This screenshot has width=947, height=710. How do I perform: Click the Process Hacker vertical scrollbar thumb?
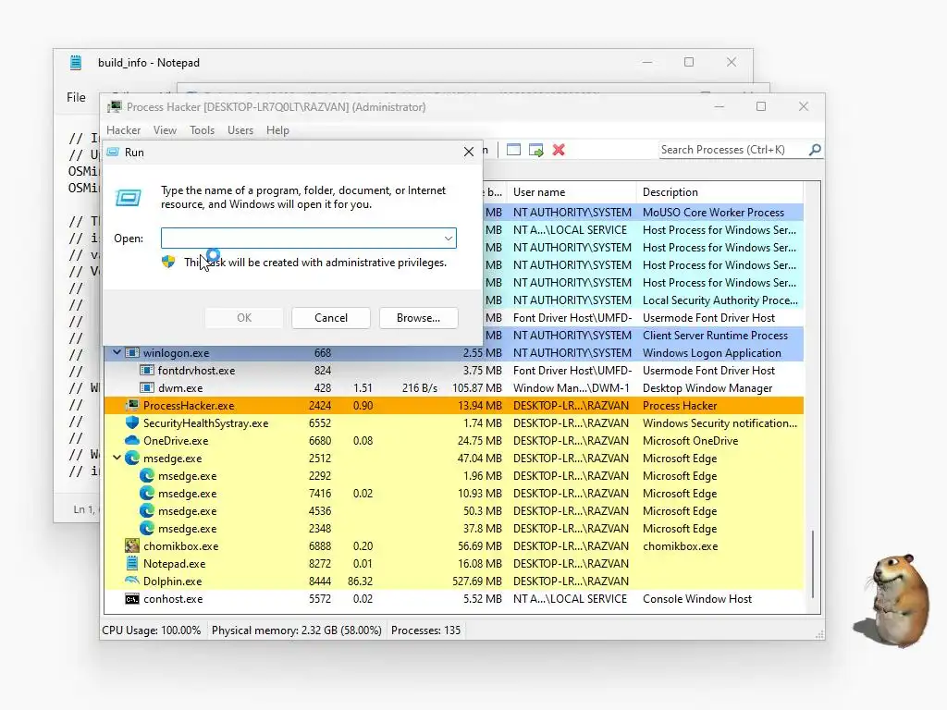coord(813,563)
